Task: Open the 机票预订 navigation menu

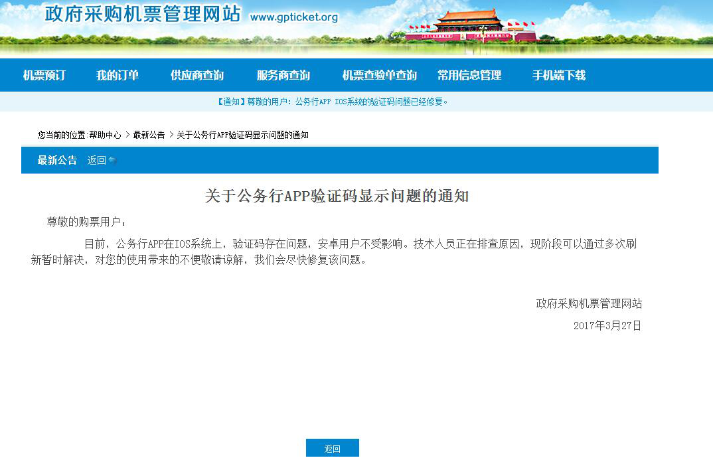Action: click(x=44, y=75)
